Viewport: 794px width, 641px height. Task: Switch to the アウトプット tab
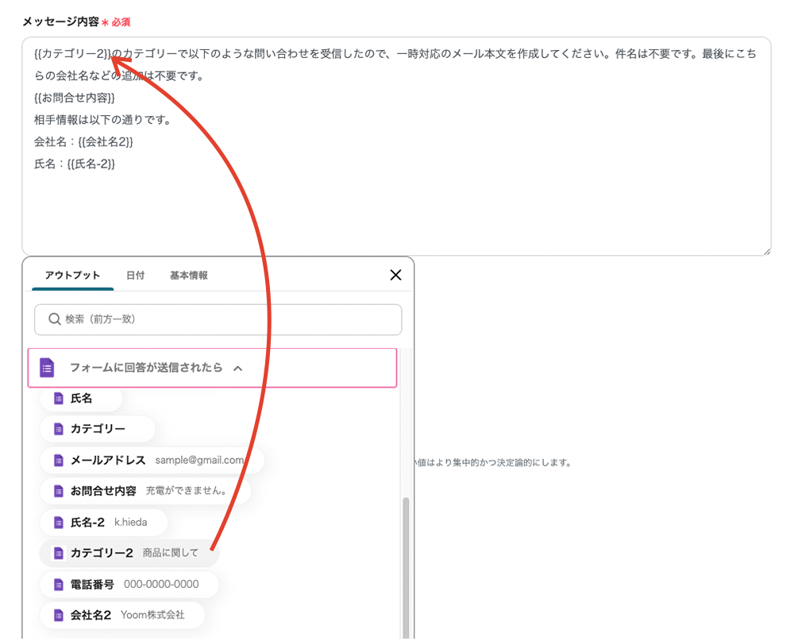tap(72, 275)
